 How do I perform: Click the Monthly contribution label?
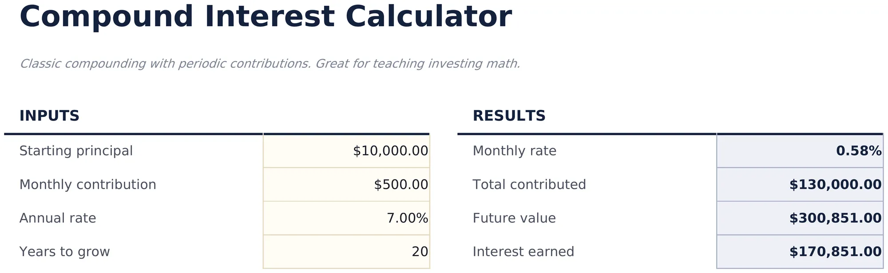point(87,184)
